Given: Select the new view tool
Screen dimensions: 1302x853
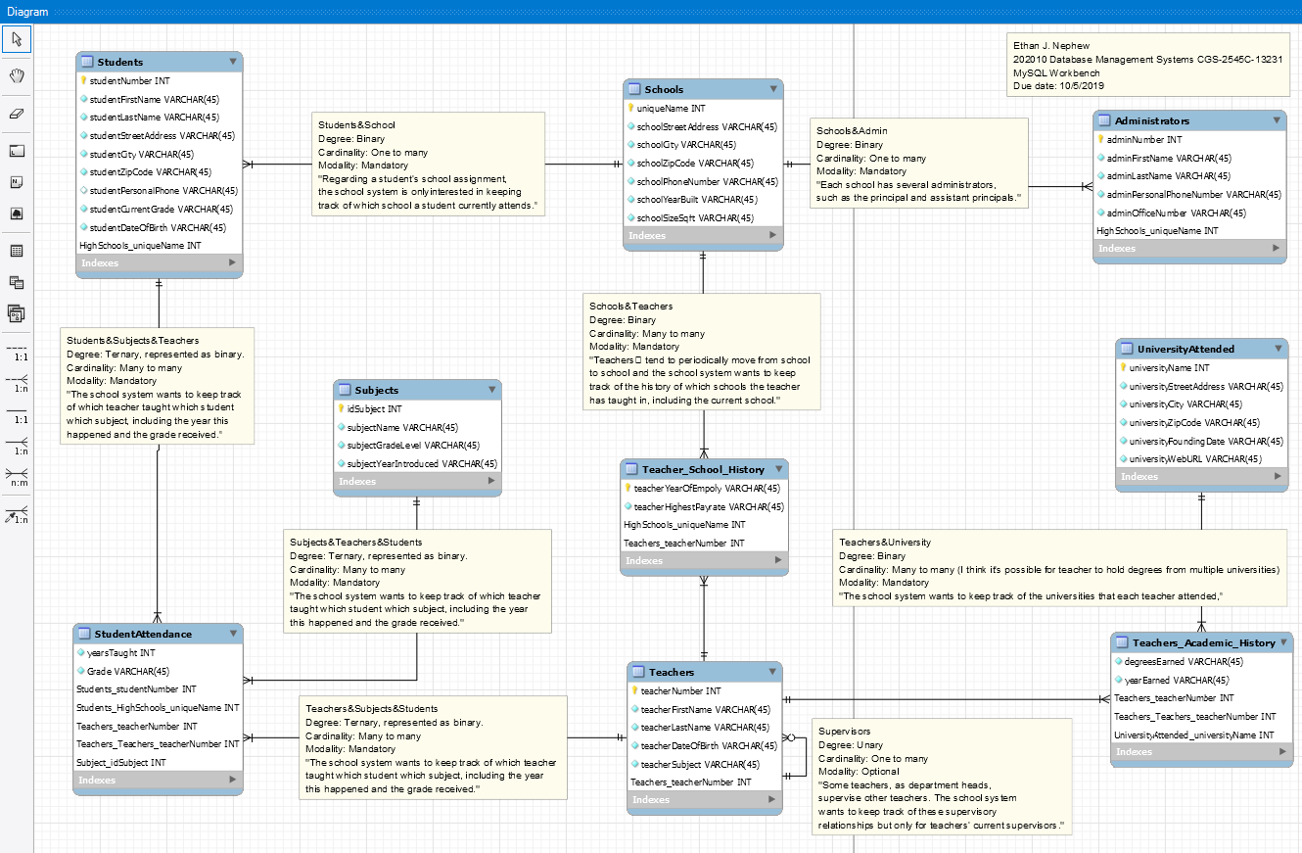Looking at the screenshot, I should click(x=17, y=282).
